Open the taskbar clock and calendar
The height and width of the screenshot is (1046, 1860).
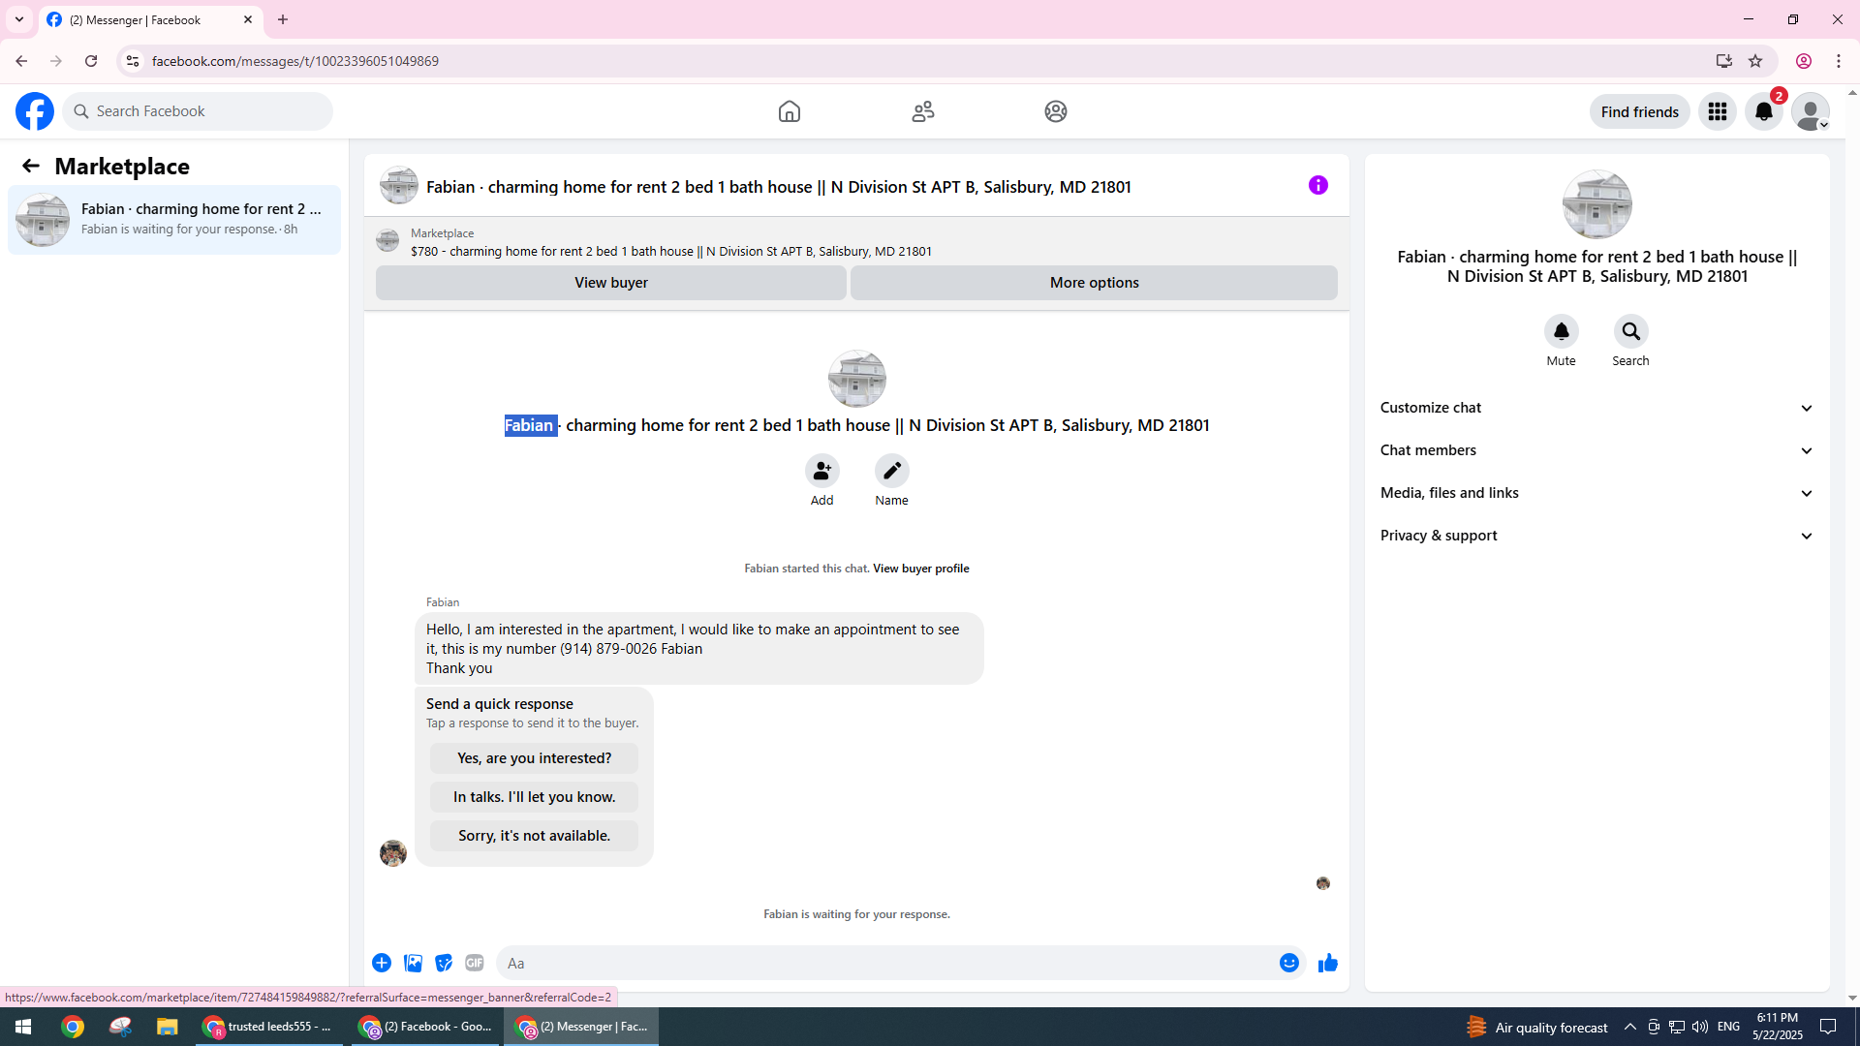click(1778, 1027)
